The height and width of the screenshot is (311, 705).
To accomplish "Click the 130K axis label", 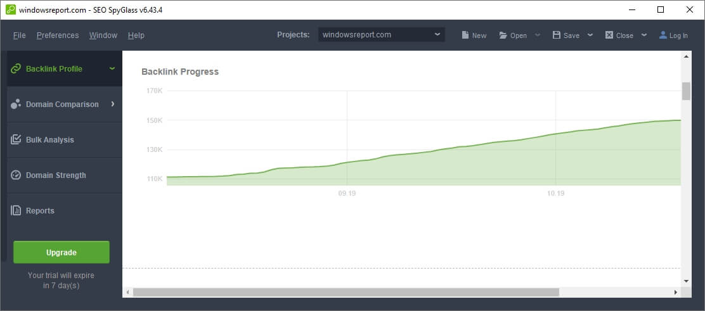I will [x=154, y=149].
